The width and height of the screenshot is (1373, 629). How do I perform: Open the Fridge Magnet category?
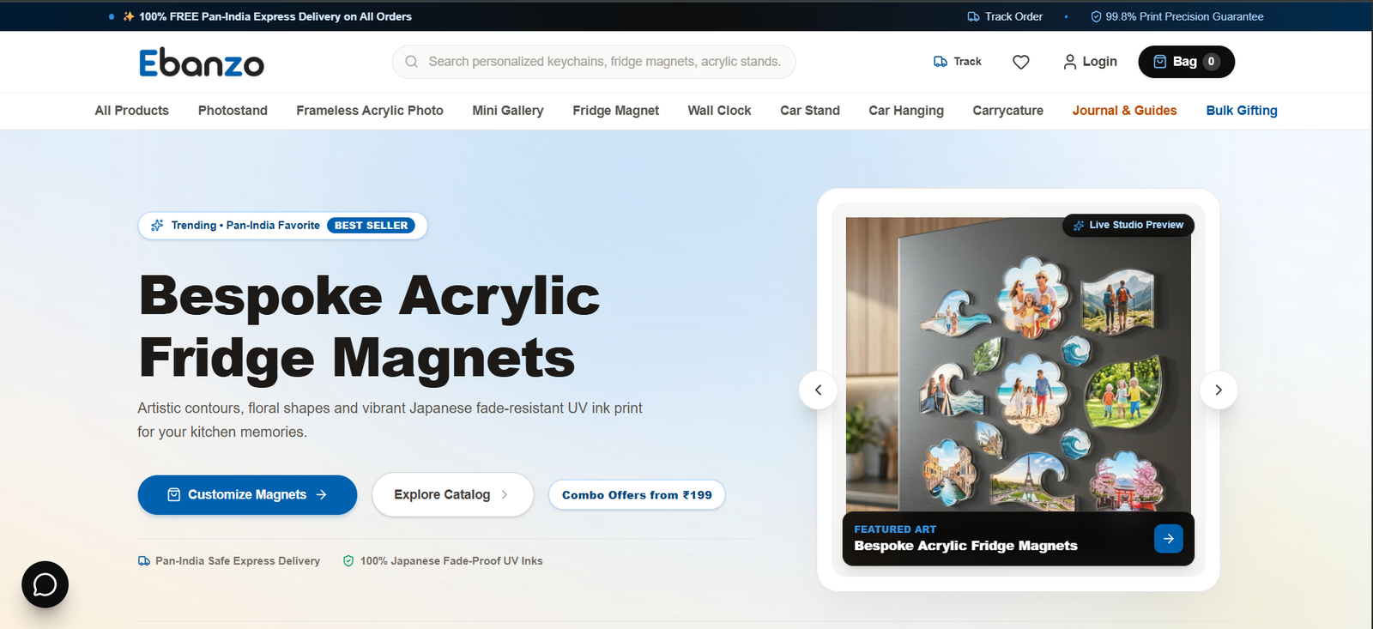[616, 111]
